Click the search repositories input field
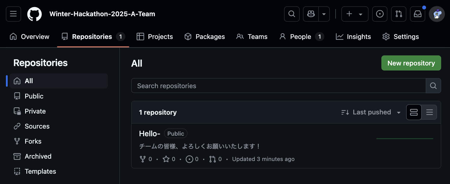This screenshot has width=450, height=184. (x=278, y=86)
